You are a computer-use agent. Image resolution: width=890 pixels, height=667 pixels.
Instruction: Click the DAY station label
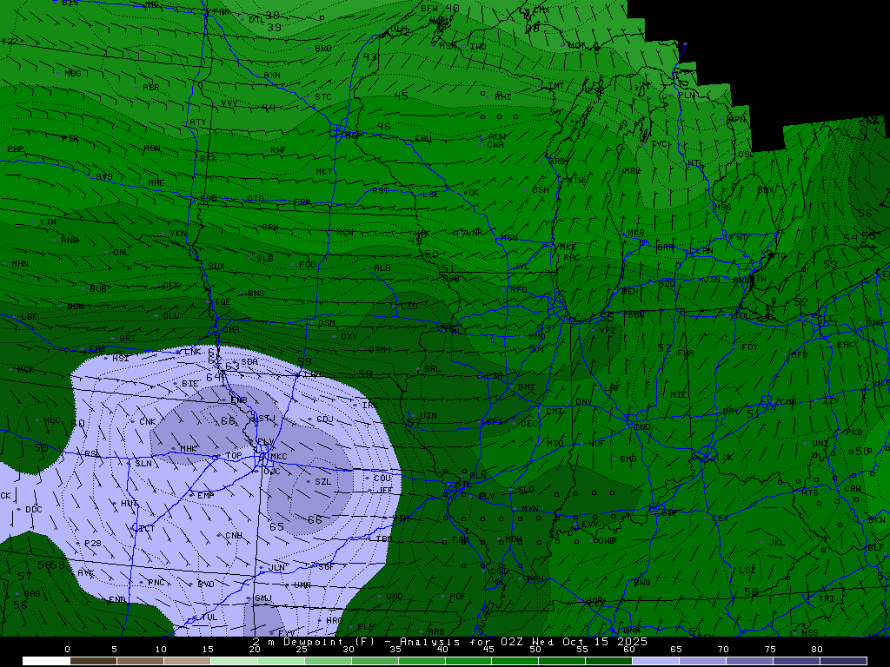[730, 412]
